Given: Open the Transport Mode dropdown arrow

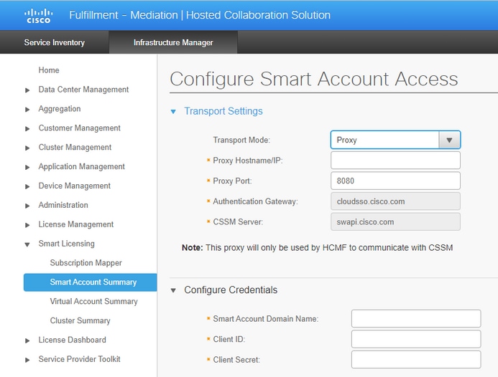Looking at the screenshot, I should click(449, 140).
